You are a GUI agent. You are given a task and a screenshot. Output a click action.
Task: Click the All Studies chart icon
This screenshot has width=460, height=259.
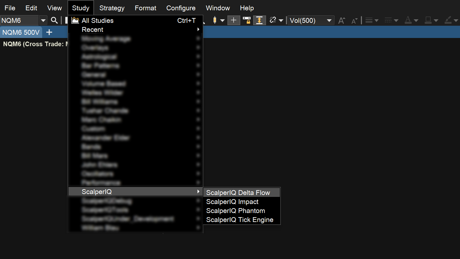[x=75, y=21]
